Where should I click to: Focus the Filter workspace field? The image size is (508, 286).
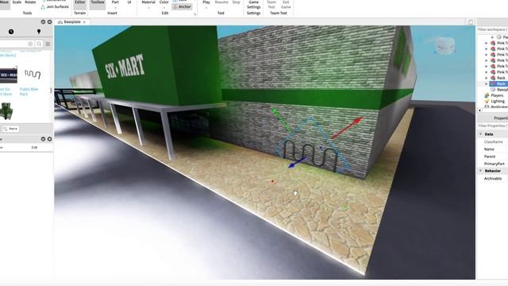click(x=492, y=29)
